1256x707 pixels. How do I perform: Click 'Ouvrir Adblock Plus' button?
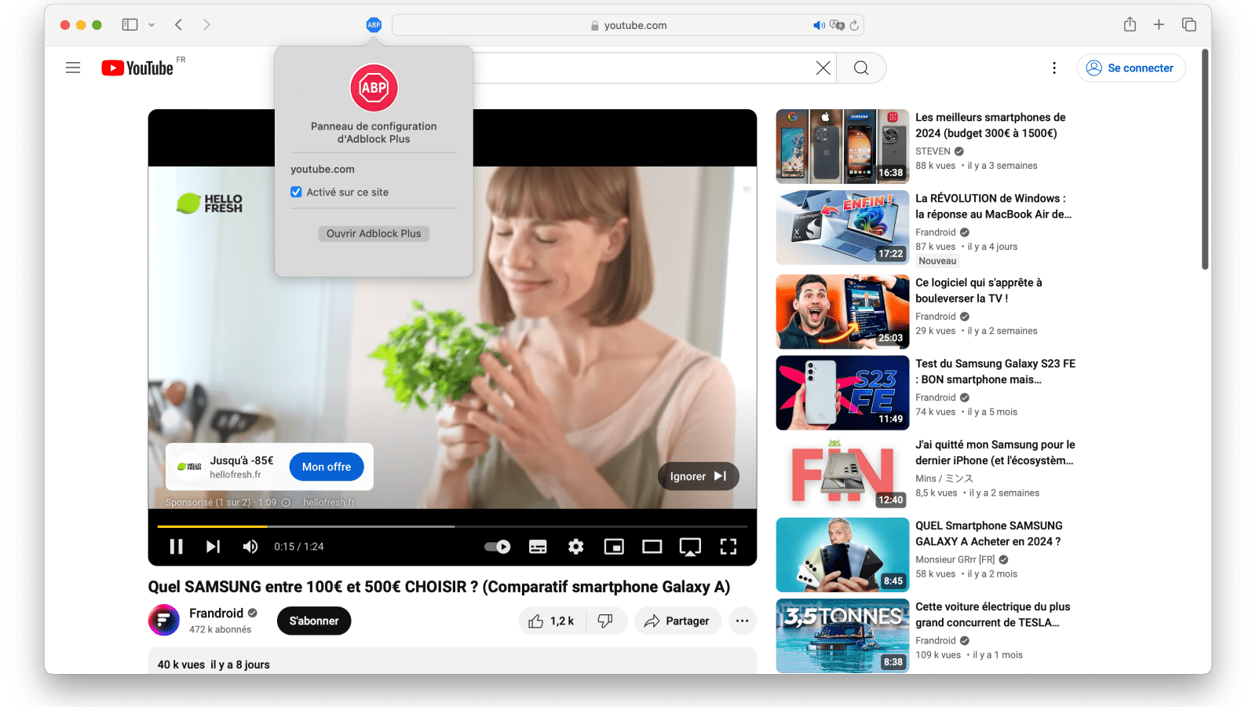point(374,233)
